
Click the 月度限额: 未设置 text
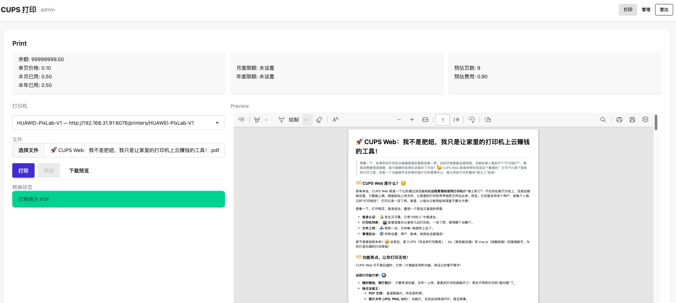click(255, 68)
